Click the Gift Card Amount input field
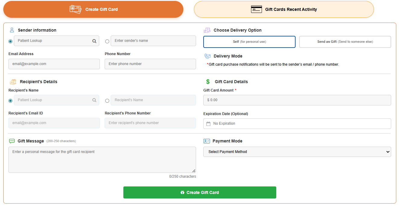399x206 pixels. pos(297,100)
